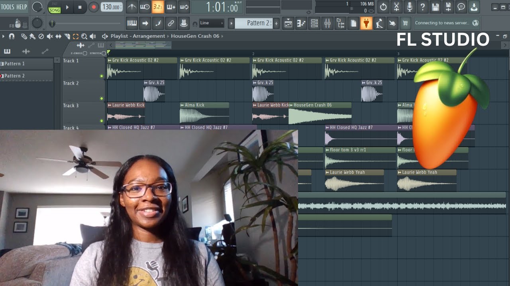Switch to PAT pattern mode
This screenshot has height=286, width=510.
(x=55, y=4)
